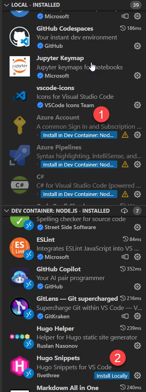Open the gear menu for ESLint

pos(137,257)
